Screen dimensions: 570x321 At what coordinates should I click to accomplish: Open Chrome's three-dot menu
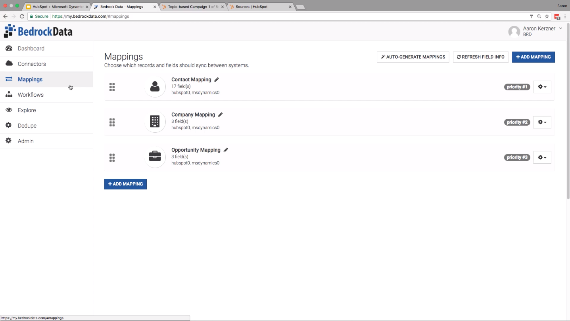pos(565,16)
